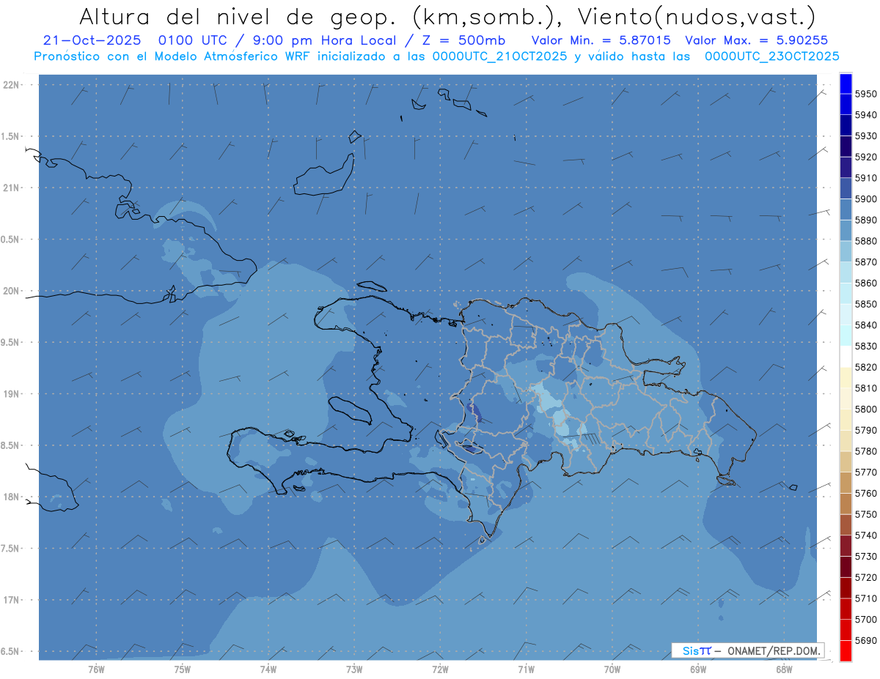
Task: Select the '5830' colorbar value
Action: click(x=866, y=346)
